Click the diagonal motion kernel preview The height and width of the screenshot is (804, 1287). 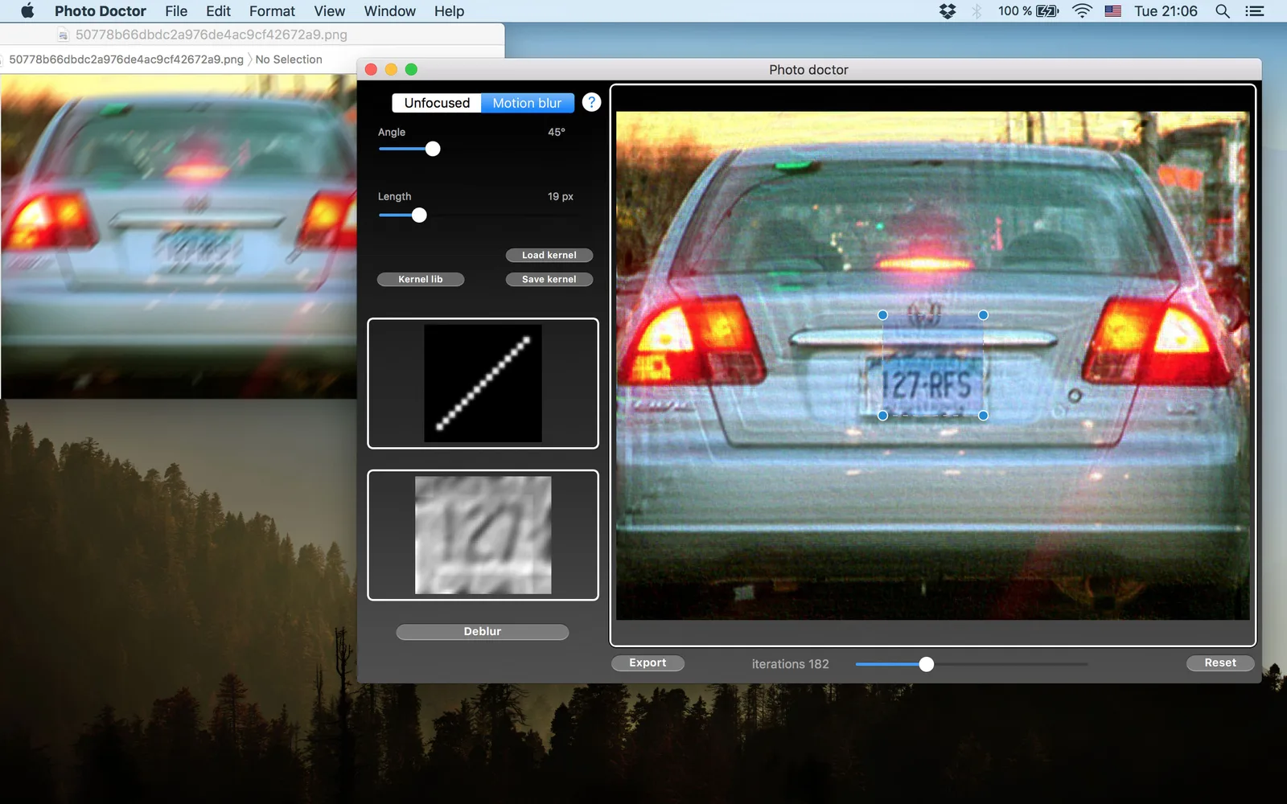pyautogui.click(x=483, y=384)
